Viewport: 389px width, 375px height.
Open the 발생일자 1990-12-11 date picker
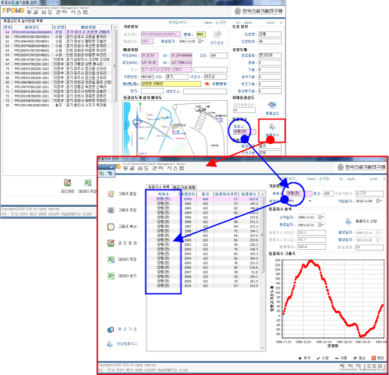[x=379, y=232]
